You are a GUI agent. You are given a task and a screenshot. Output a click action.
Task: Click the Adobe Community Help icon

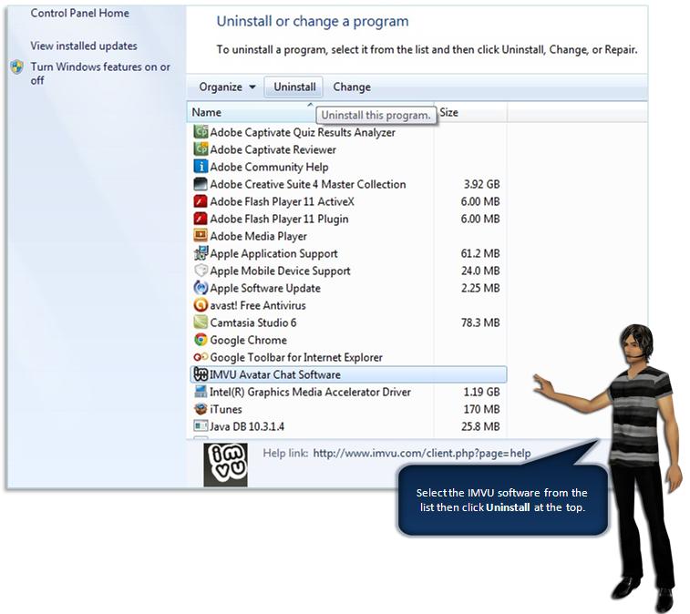tap(201, 167)
